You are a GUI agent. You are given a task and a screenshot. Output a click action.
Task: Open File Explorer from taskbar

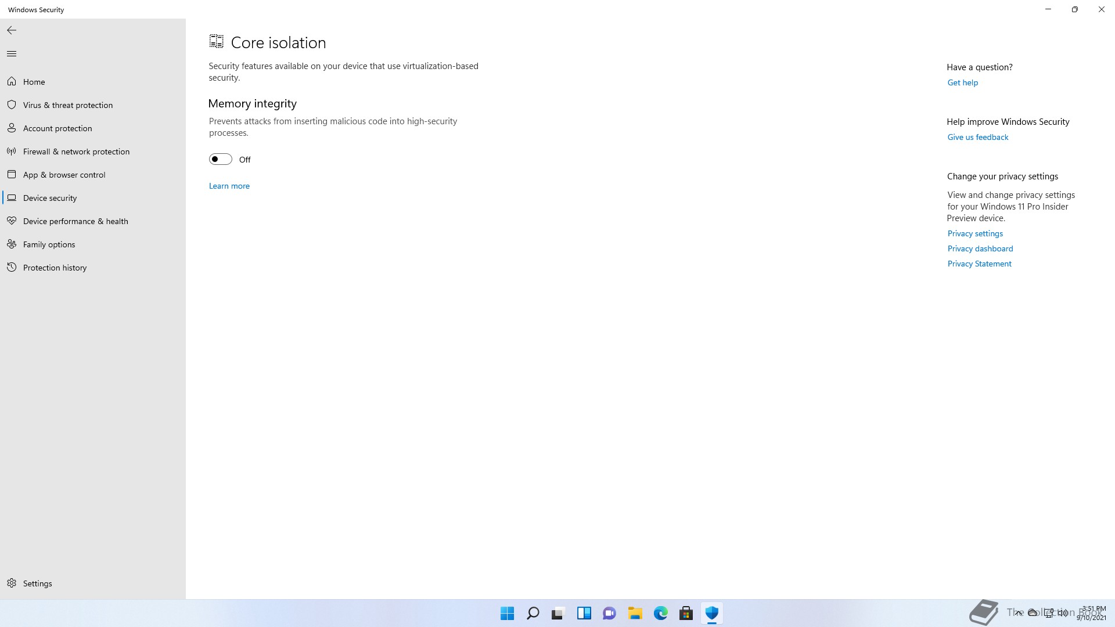pos(635,613)
